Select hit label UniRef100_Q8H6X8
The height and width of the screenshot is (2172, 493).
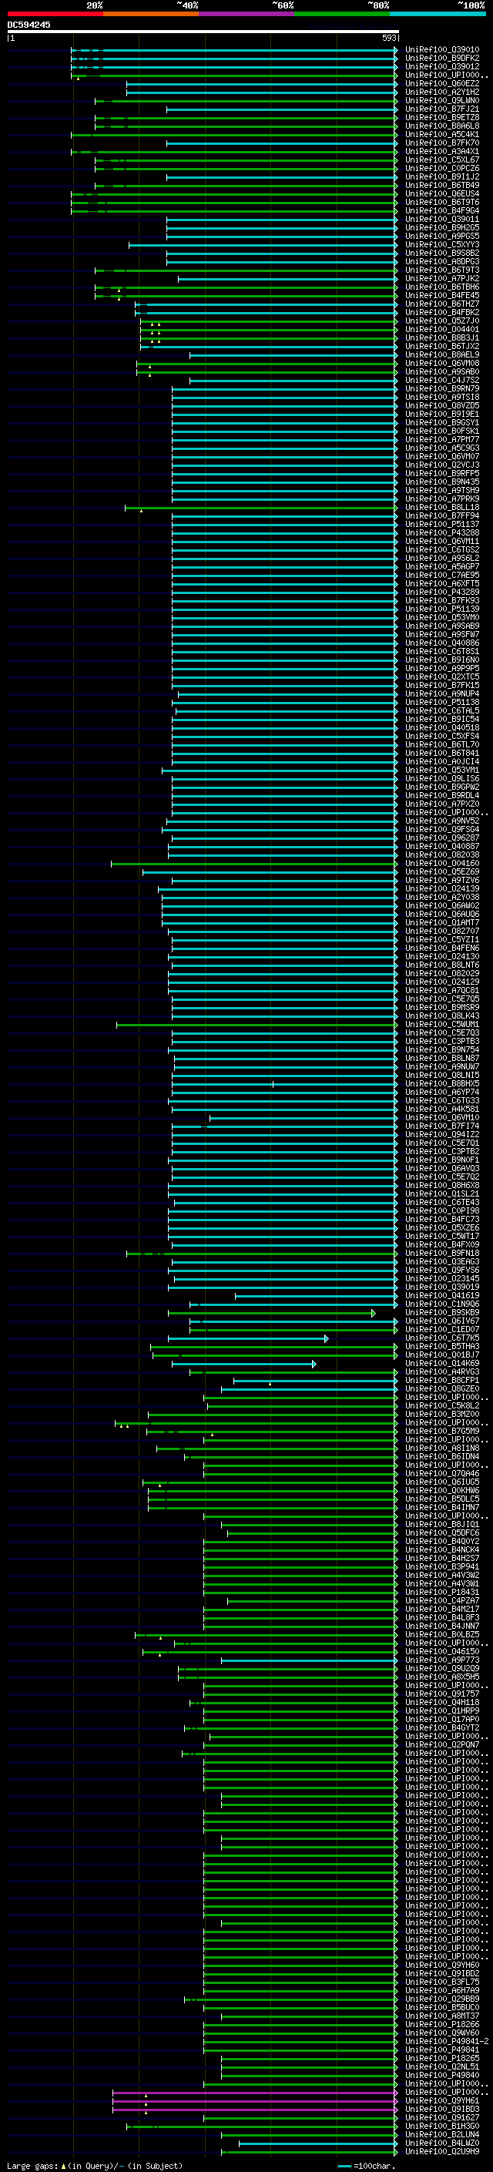coord(441,1186)
